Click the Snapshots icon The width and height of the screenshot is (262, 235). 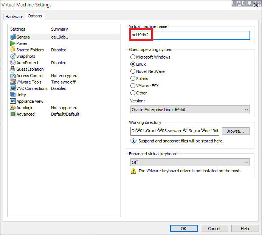coord(13,56)
